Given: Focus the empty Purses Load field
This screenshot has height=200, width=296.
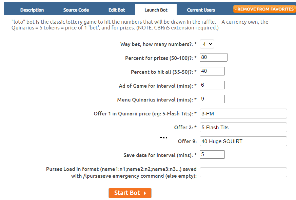Looking at the screenshot, I should coord(243,172).
